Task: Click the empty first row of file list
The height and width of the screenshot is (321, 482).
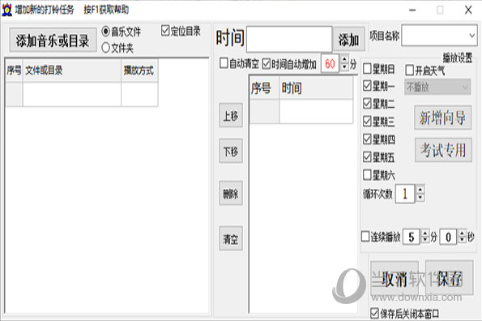Action: click(82, 94)
